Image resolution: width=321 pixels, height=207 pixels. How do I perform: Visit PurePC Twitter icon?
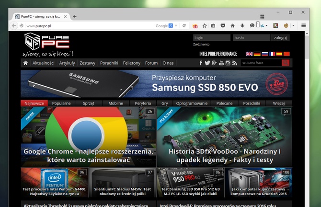click(x=207, y=63)
